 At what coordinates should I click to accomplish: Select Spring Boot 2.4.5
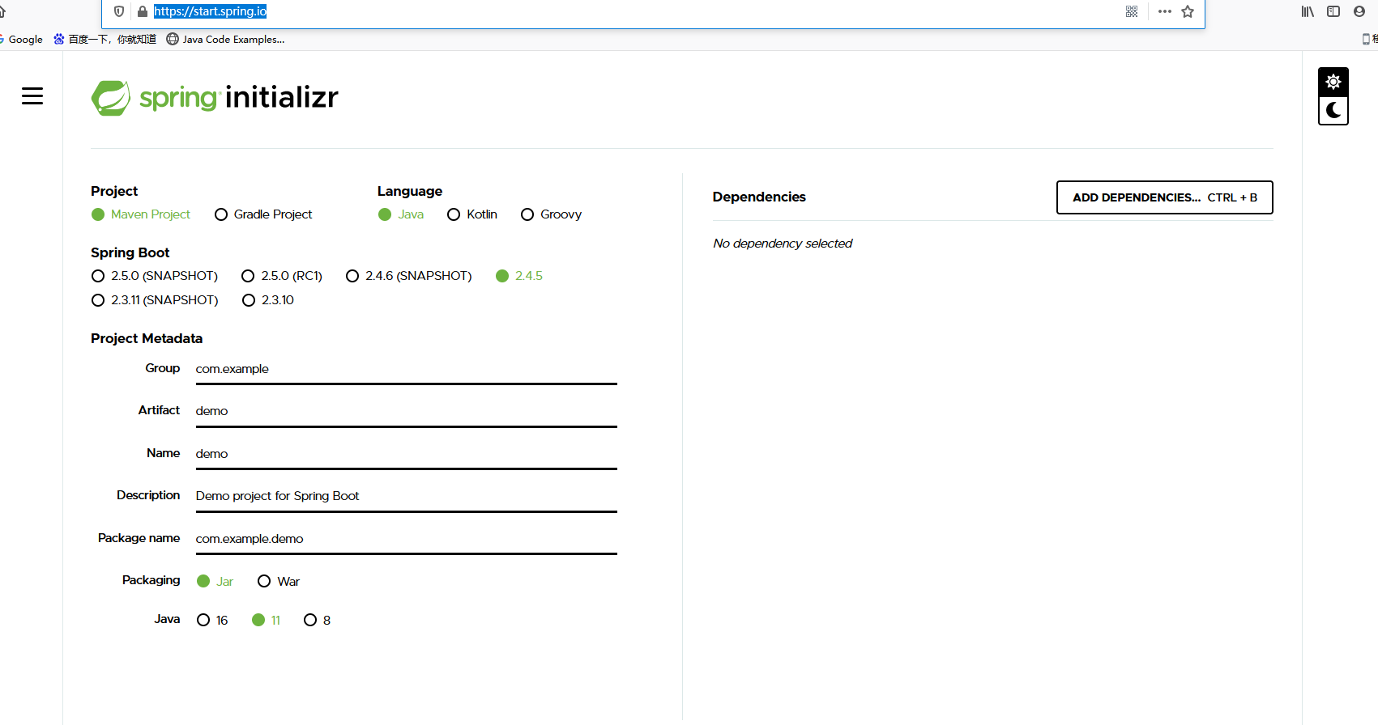[519, 276]
